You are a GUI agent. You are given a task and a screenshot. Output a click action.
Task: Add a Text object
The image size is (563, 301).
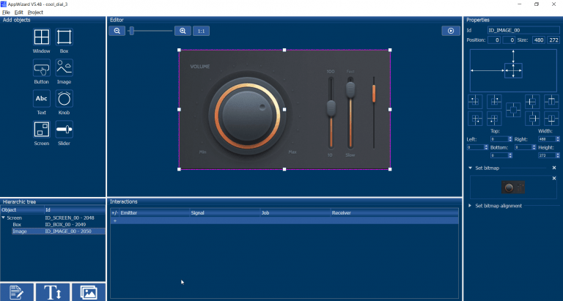pyautogui.click(x=42, y=99)
